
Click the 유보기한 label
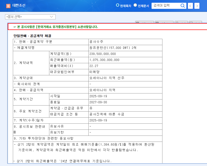[57, 132]
